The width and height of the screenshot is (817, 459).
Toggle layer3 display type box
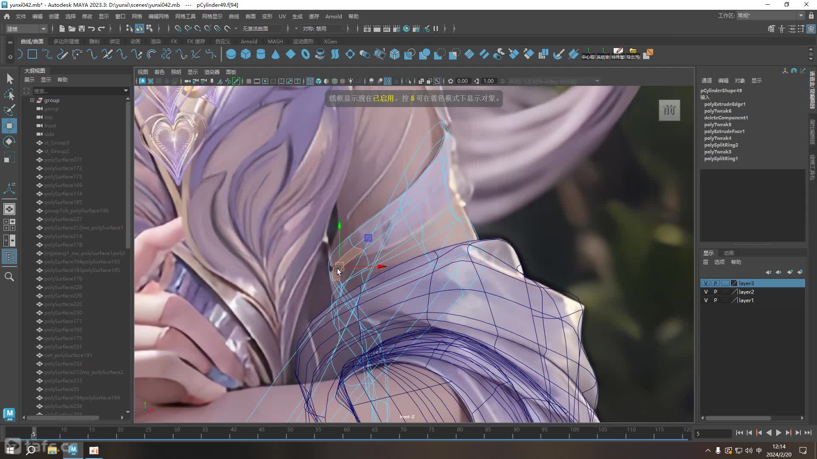tap(725, 283)
